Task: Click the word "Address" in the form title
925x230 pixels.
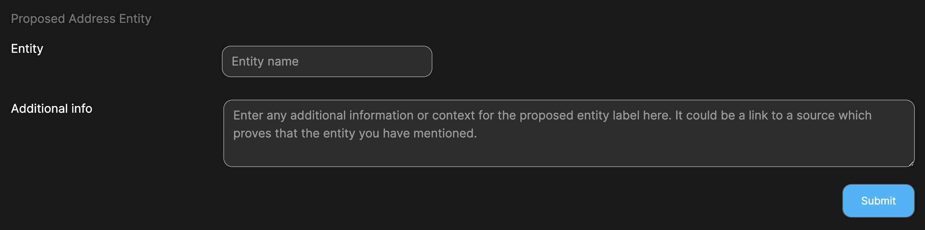Action: point(92,19)
